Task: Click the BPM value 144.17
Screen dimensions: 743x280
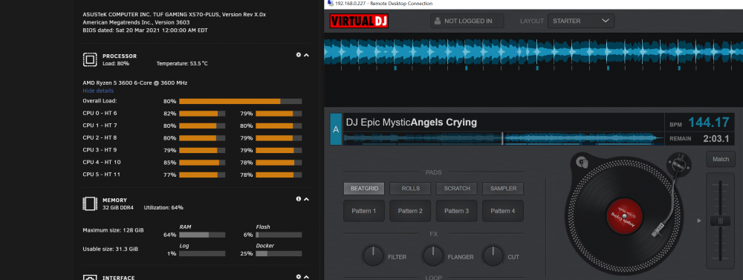Action: pos(708,123)
